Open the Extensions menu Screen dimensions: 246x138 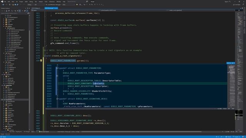(x=52, y=2)
